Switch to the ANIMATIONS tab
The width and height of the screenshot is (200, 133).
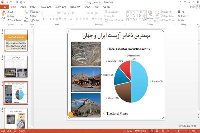pyautogui.click(x=61, y=7)
